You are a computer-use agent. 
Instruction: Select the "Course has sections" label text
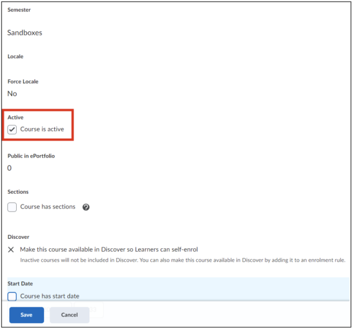48,207
